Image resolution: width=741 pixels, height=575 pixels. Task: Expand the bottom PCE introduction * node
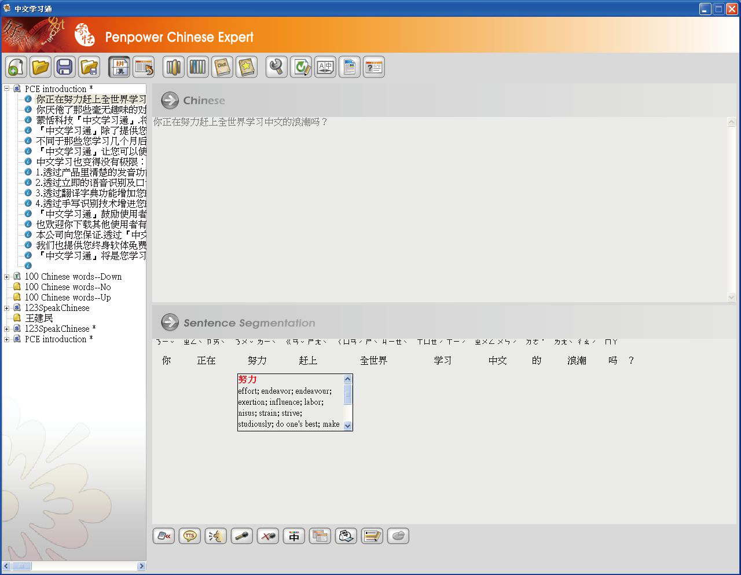pos(7,339)
